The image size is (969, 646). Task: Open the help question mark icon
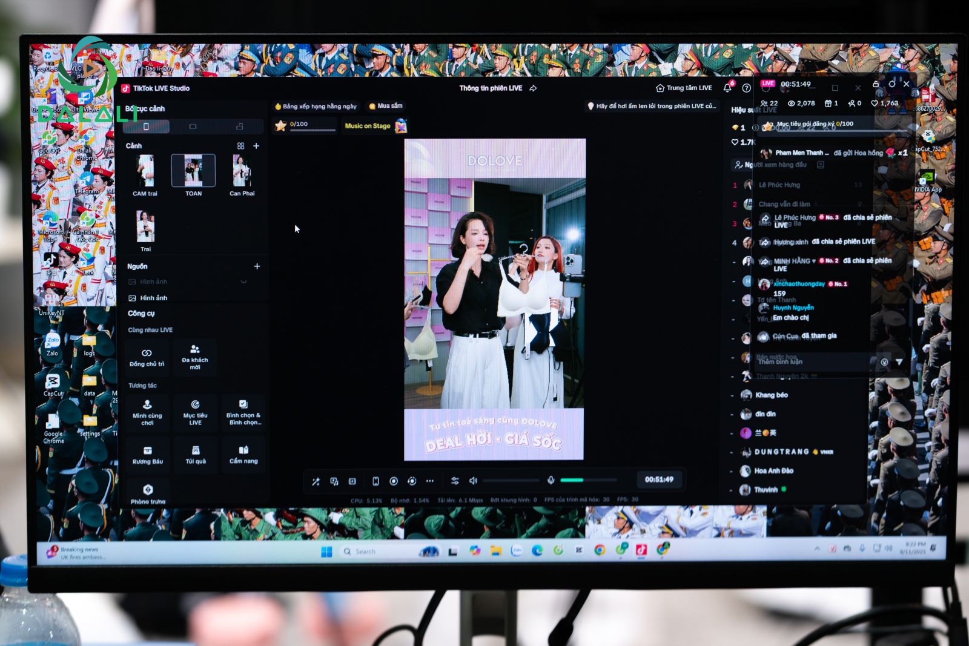click(746, 88)
